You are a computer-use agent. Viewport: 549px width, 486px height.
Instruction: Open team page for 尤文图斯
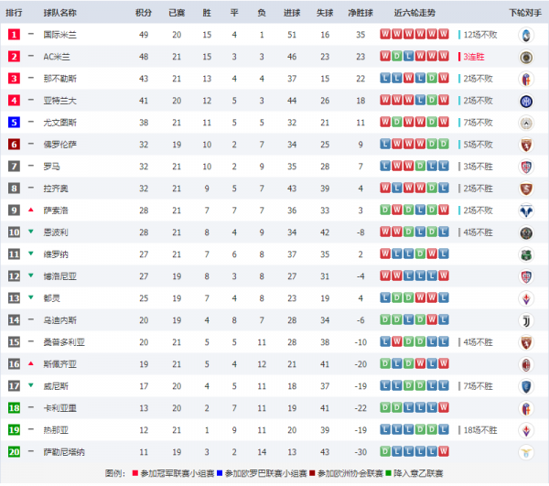pos(59,123)
